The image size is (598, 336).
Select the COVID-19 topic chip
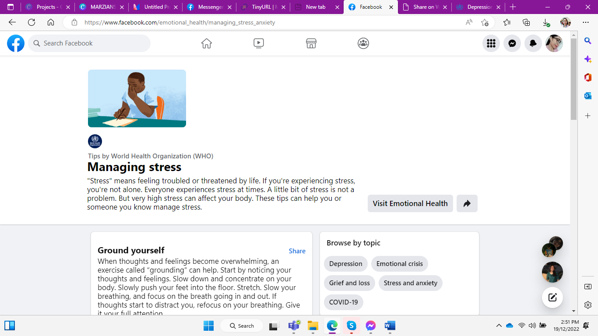coord(344,302)
